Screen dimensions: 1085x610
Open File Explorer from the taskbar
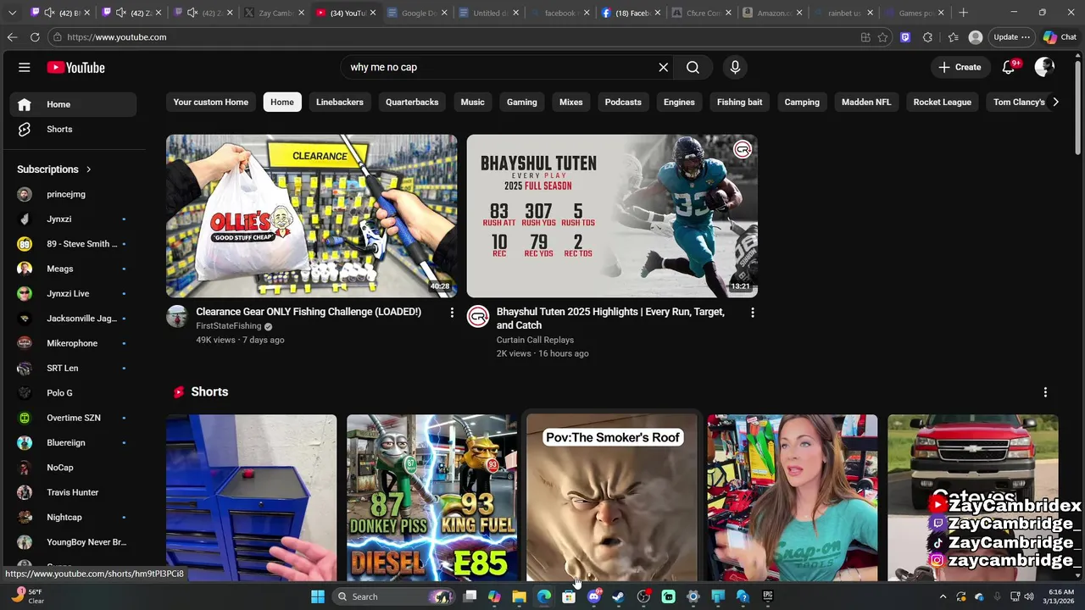tap(520, 596)
